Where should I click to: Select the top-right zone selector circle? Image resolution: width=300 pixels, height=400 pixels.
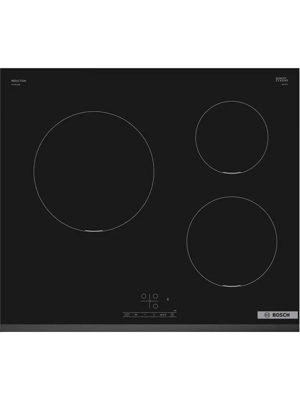(x=155, y=296)
